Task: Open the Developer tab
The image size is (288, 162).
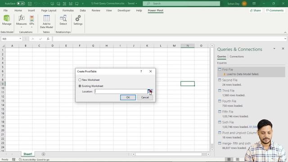Action: [x=124, y=10]
